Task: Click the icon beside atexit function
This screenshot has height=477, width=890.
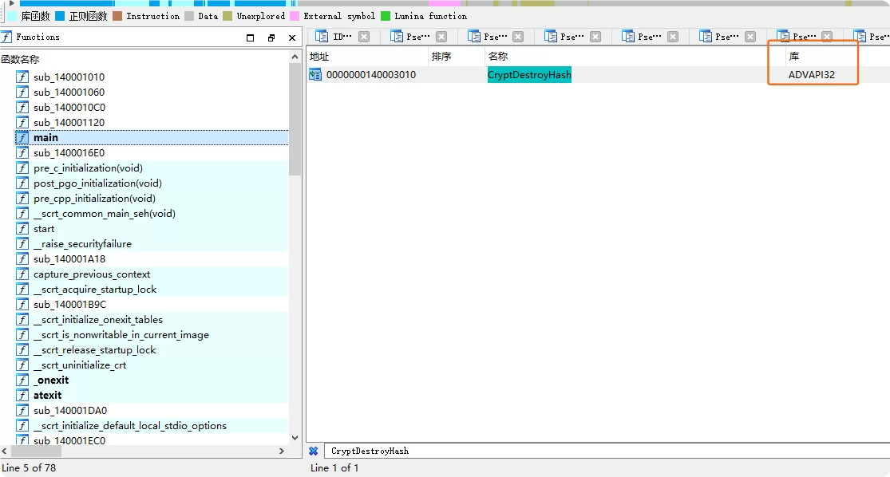Action: pos(22,396)
